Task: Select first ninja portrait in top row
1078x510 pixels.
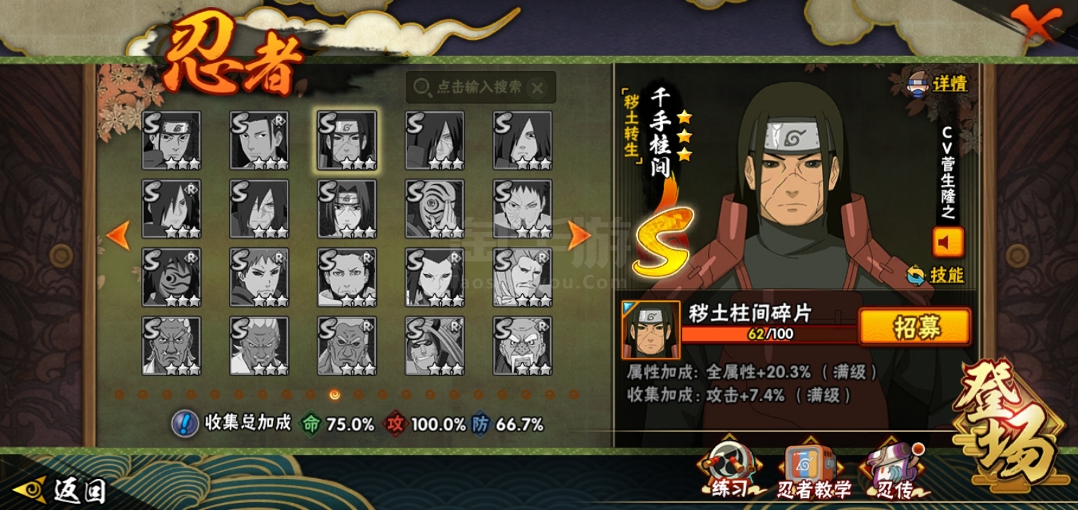Action: point(171,140)
